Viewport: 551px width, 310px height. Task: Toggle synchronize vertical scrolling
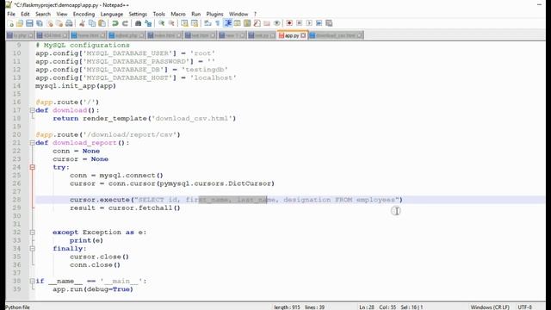(x=184, y=23)
